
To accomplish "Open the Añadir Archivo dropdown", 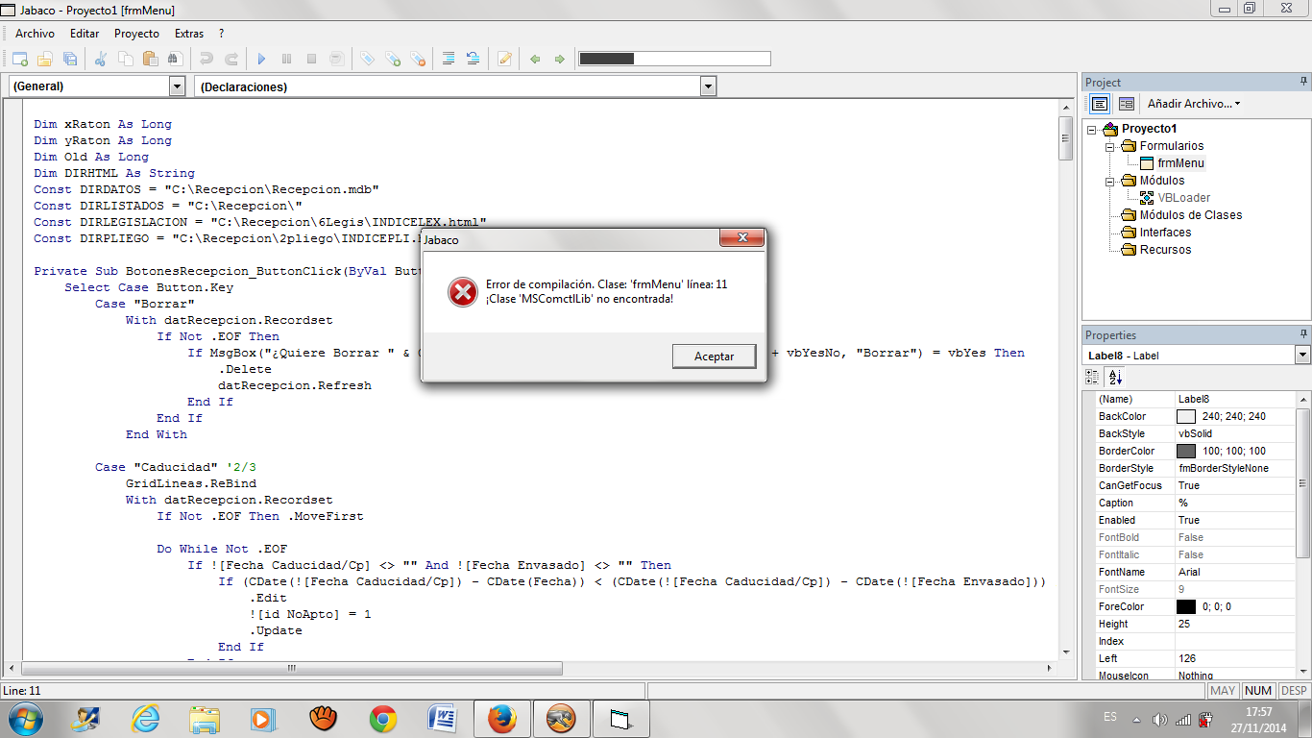I will pos(1194,104).
